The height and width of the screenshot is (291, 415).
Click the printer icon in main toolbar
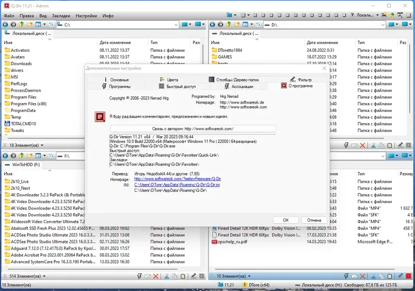point(384,15)
